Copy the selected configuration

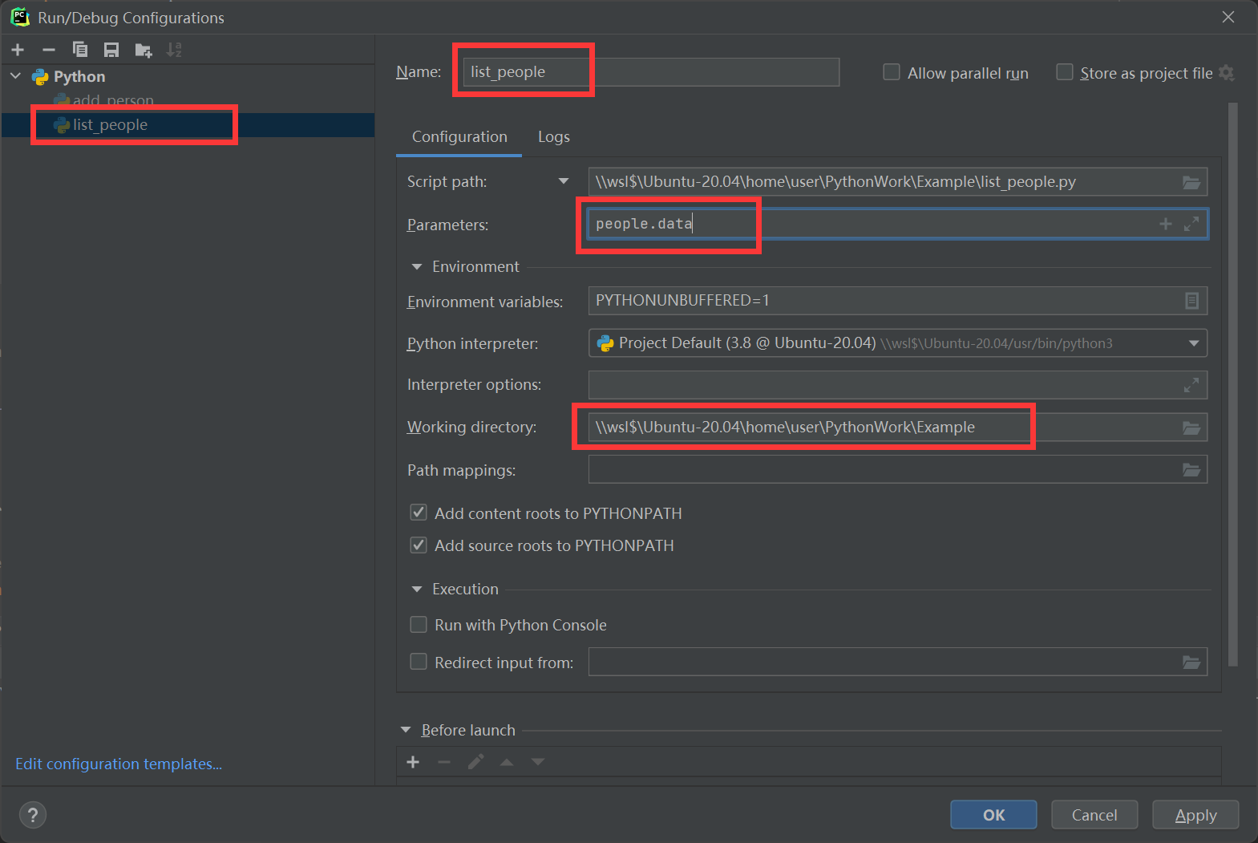(x=80, y=50)
